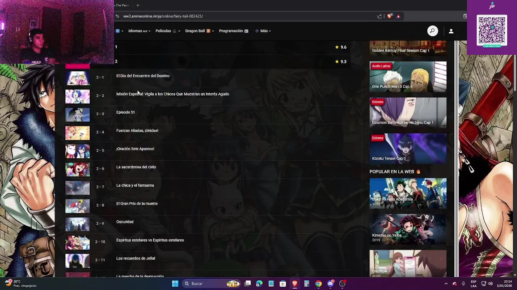Screen dimensions: 517x290
Task: Open the Programación menu item
Action: click(233, 31)
